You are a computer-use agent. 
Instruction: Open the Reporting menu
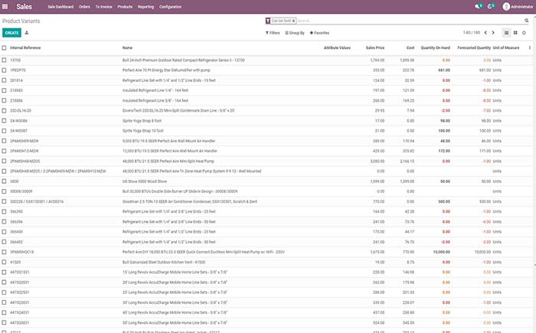[145, 6]
